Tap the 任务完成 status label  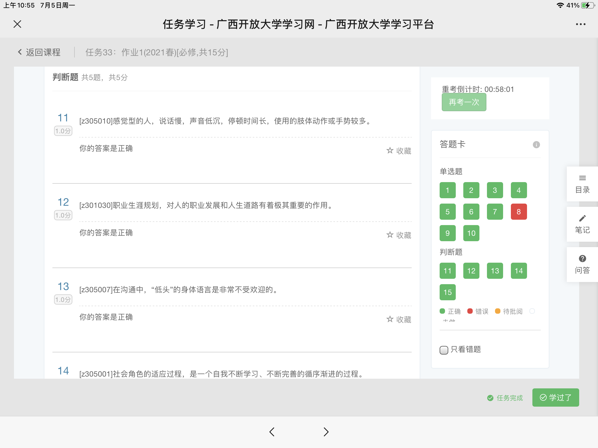pos(505,398)
